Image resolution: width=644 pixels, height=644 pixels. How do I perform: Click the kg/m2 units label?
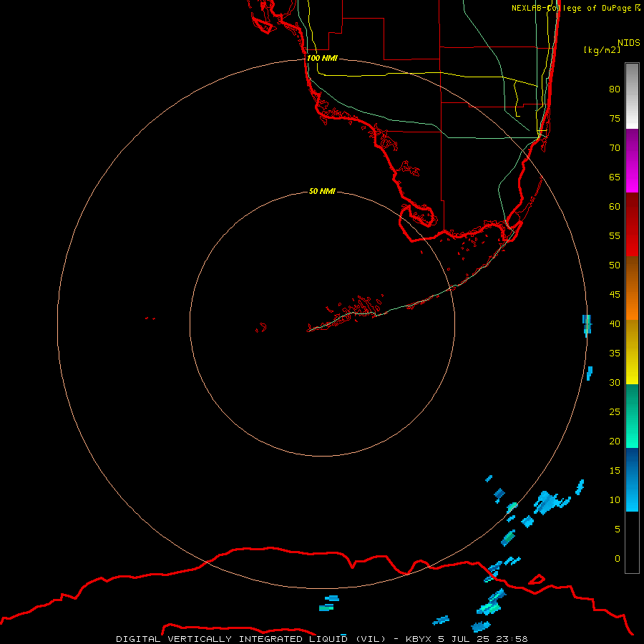(x=602, y=50)
